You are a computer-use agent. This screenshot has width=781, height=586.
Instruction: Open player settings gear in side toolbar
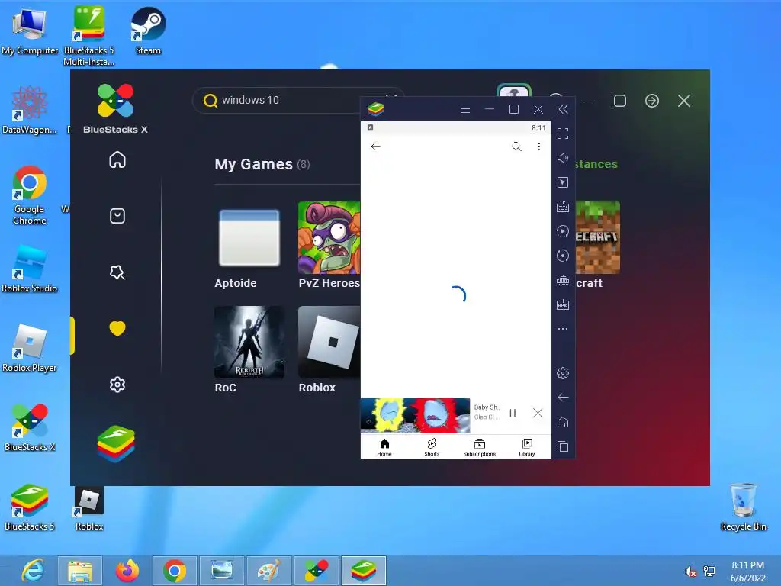(563, 373)
